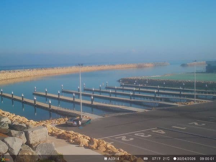The image size is (216, 162).
Task: Click parking bay number 2 nearest the rocks
Action: (x=125, y=138)
